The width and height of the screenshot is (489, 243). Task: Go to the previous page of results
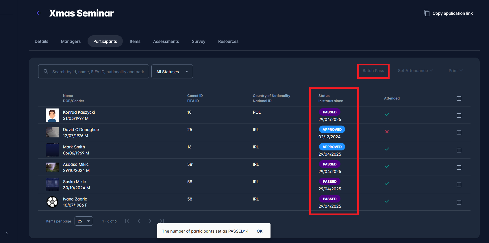tap(139, 221)
